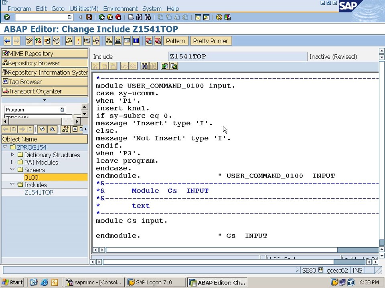Select screen 0100 in tree
The width and height of the screenshot is (385, 288).
(x=31, y=177)
